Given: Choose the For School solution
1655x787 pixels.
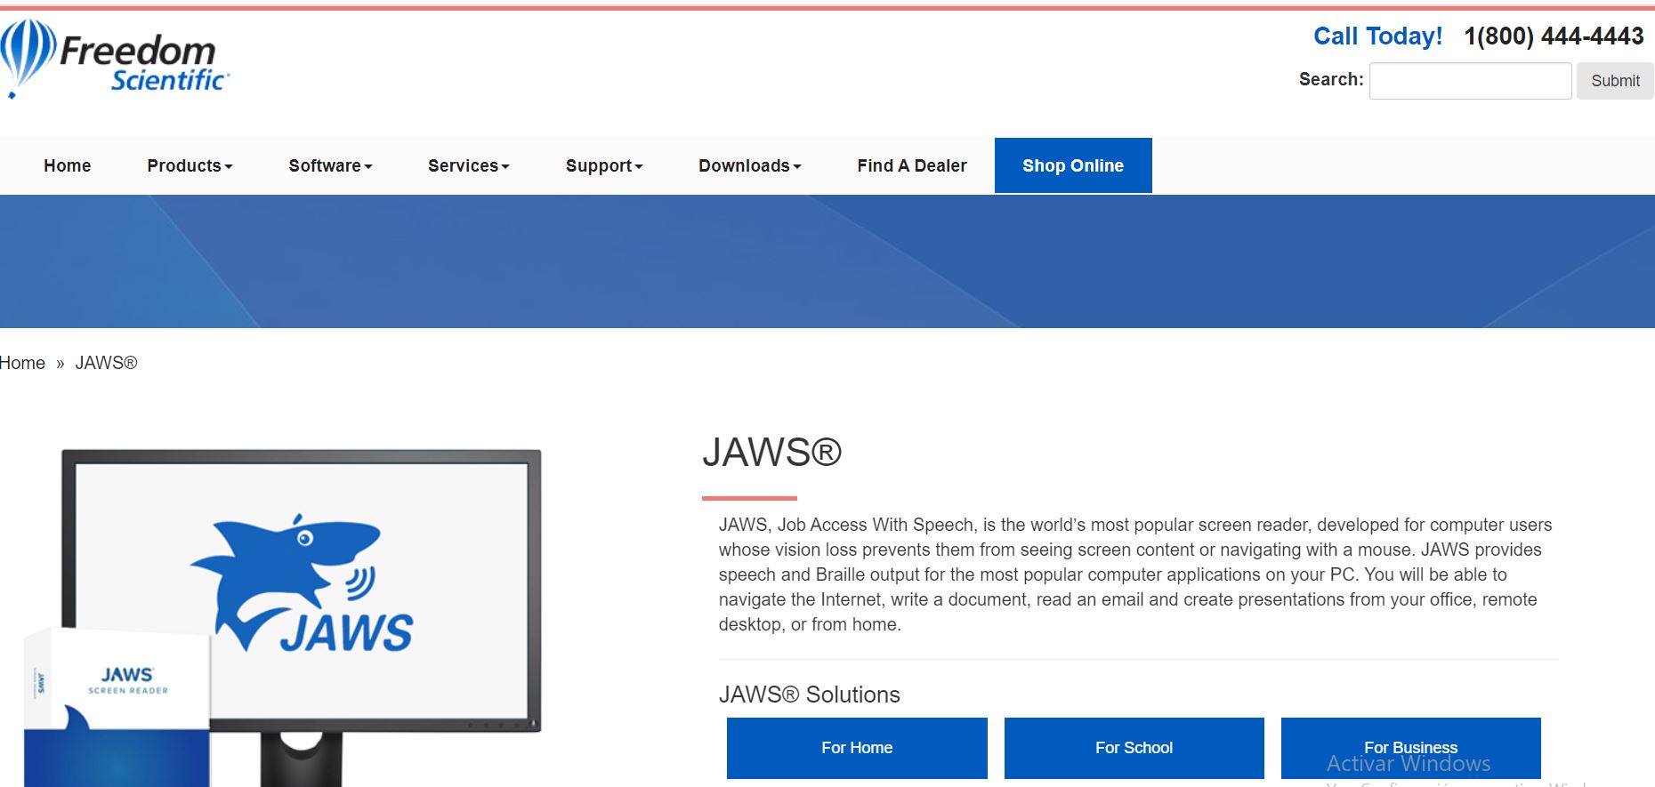Looking at the screenshot, I should point(1134,748).
